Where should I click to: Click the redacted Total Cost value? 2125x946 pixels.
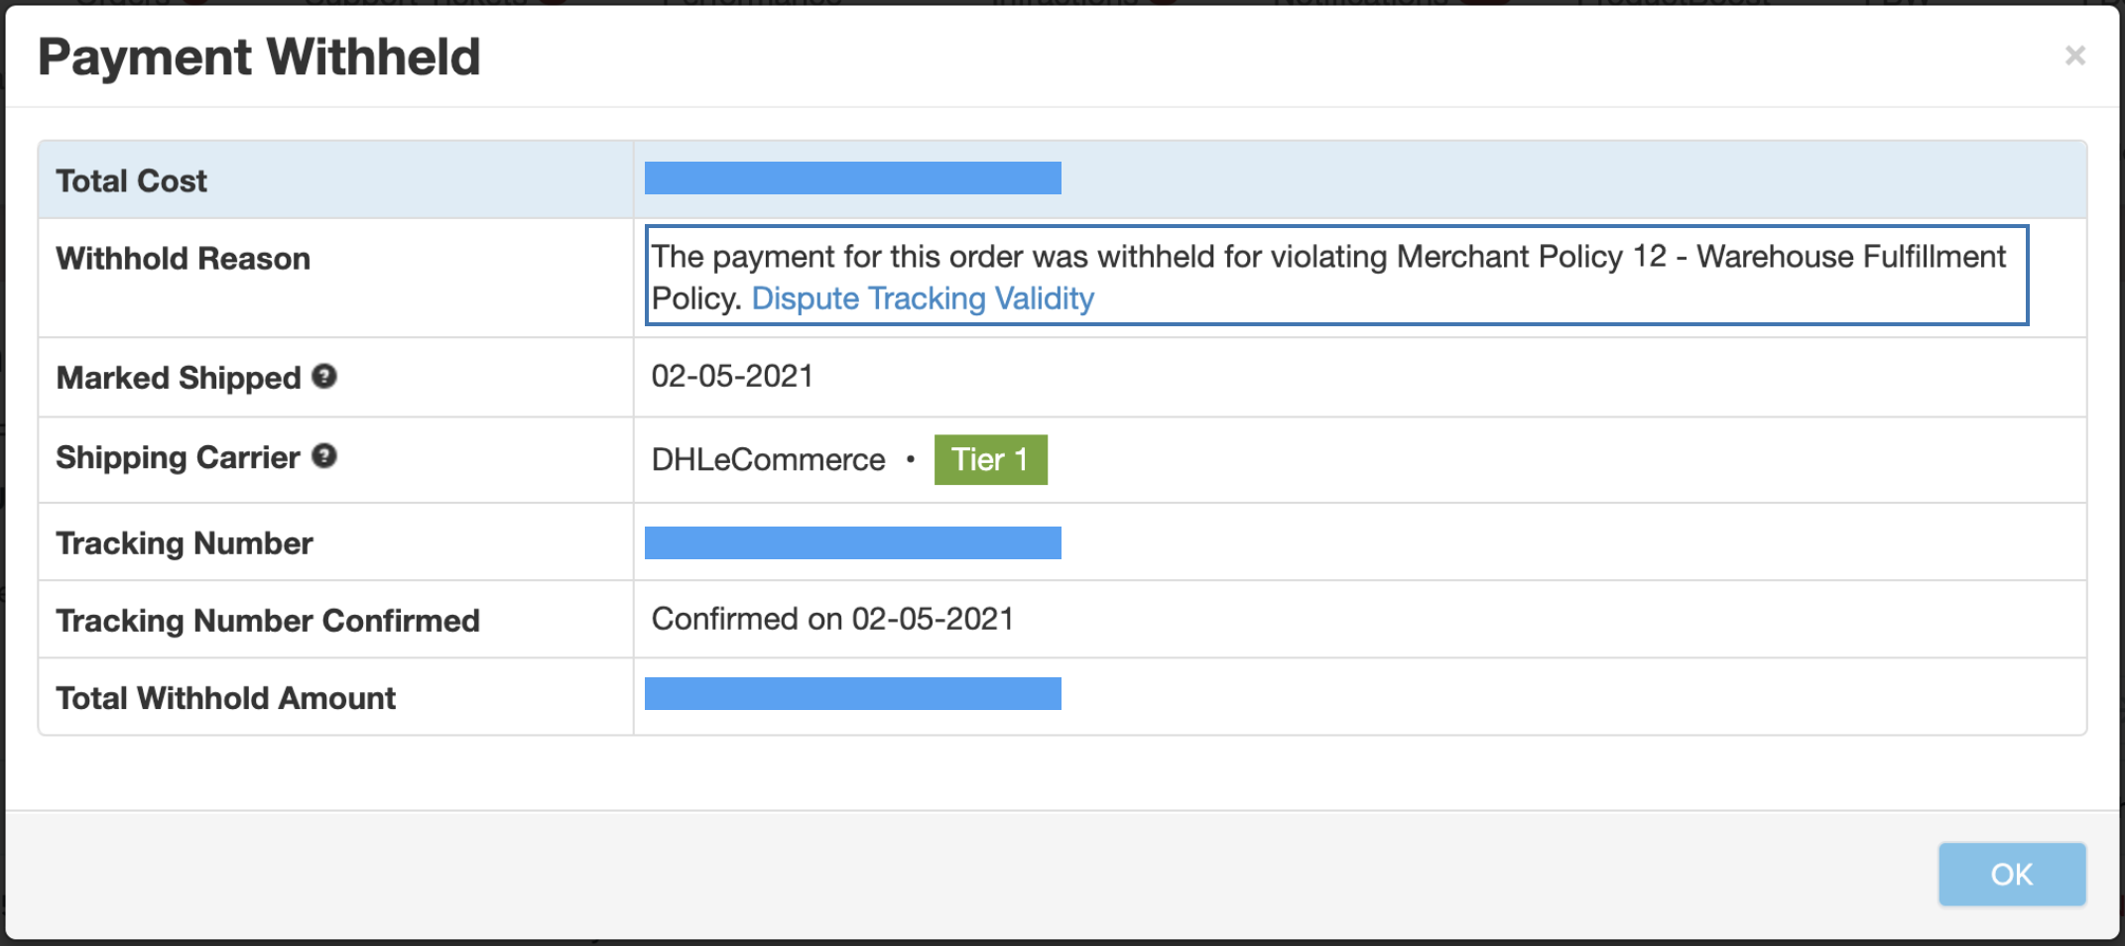(852, 178)
